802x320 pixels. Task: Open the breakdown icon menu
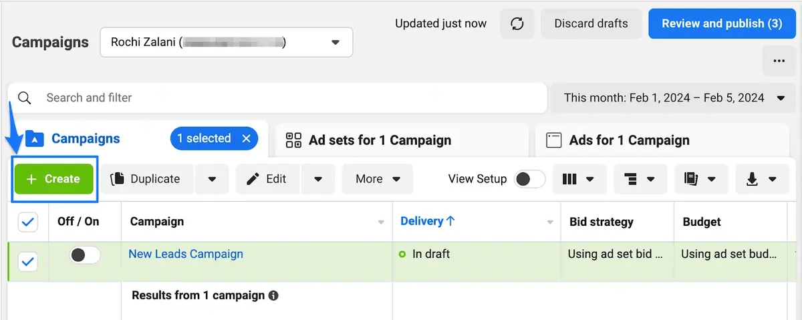[640, 179]
